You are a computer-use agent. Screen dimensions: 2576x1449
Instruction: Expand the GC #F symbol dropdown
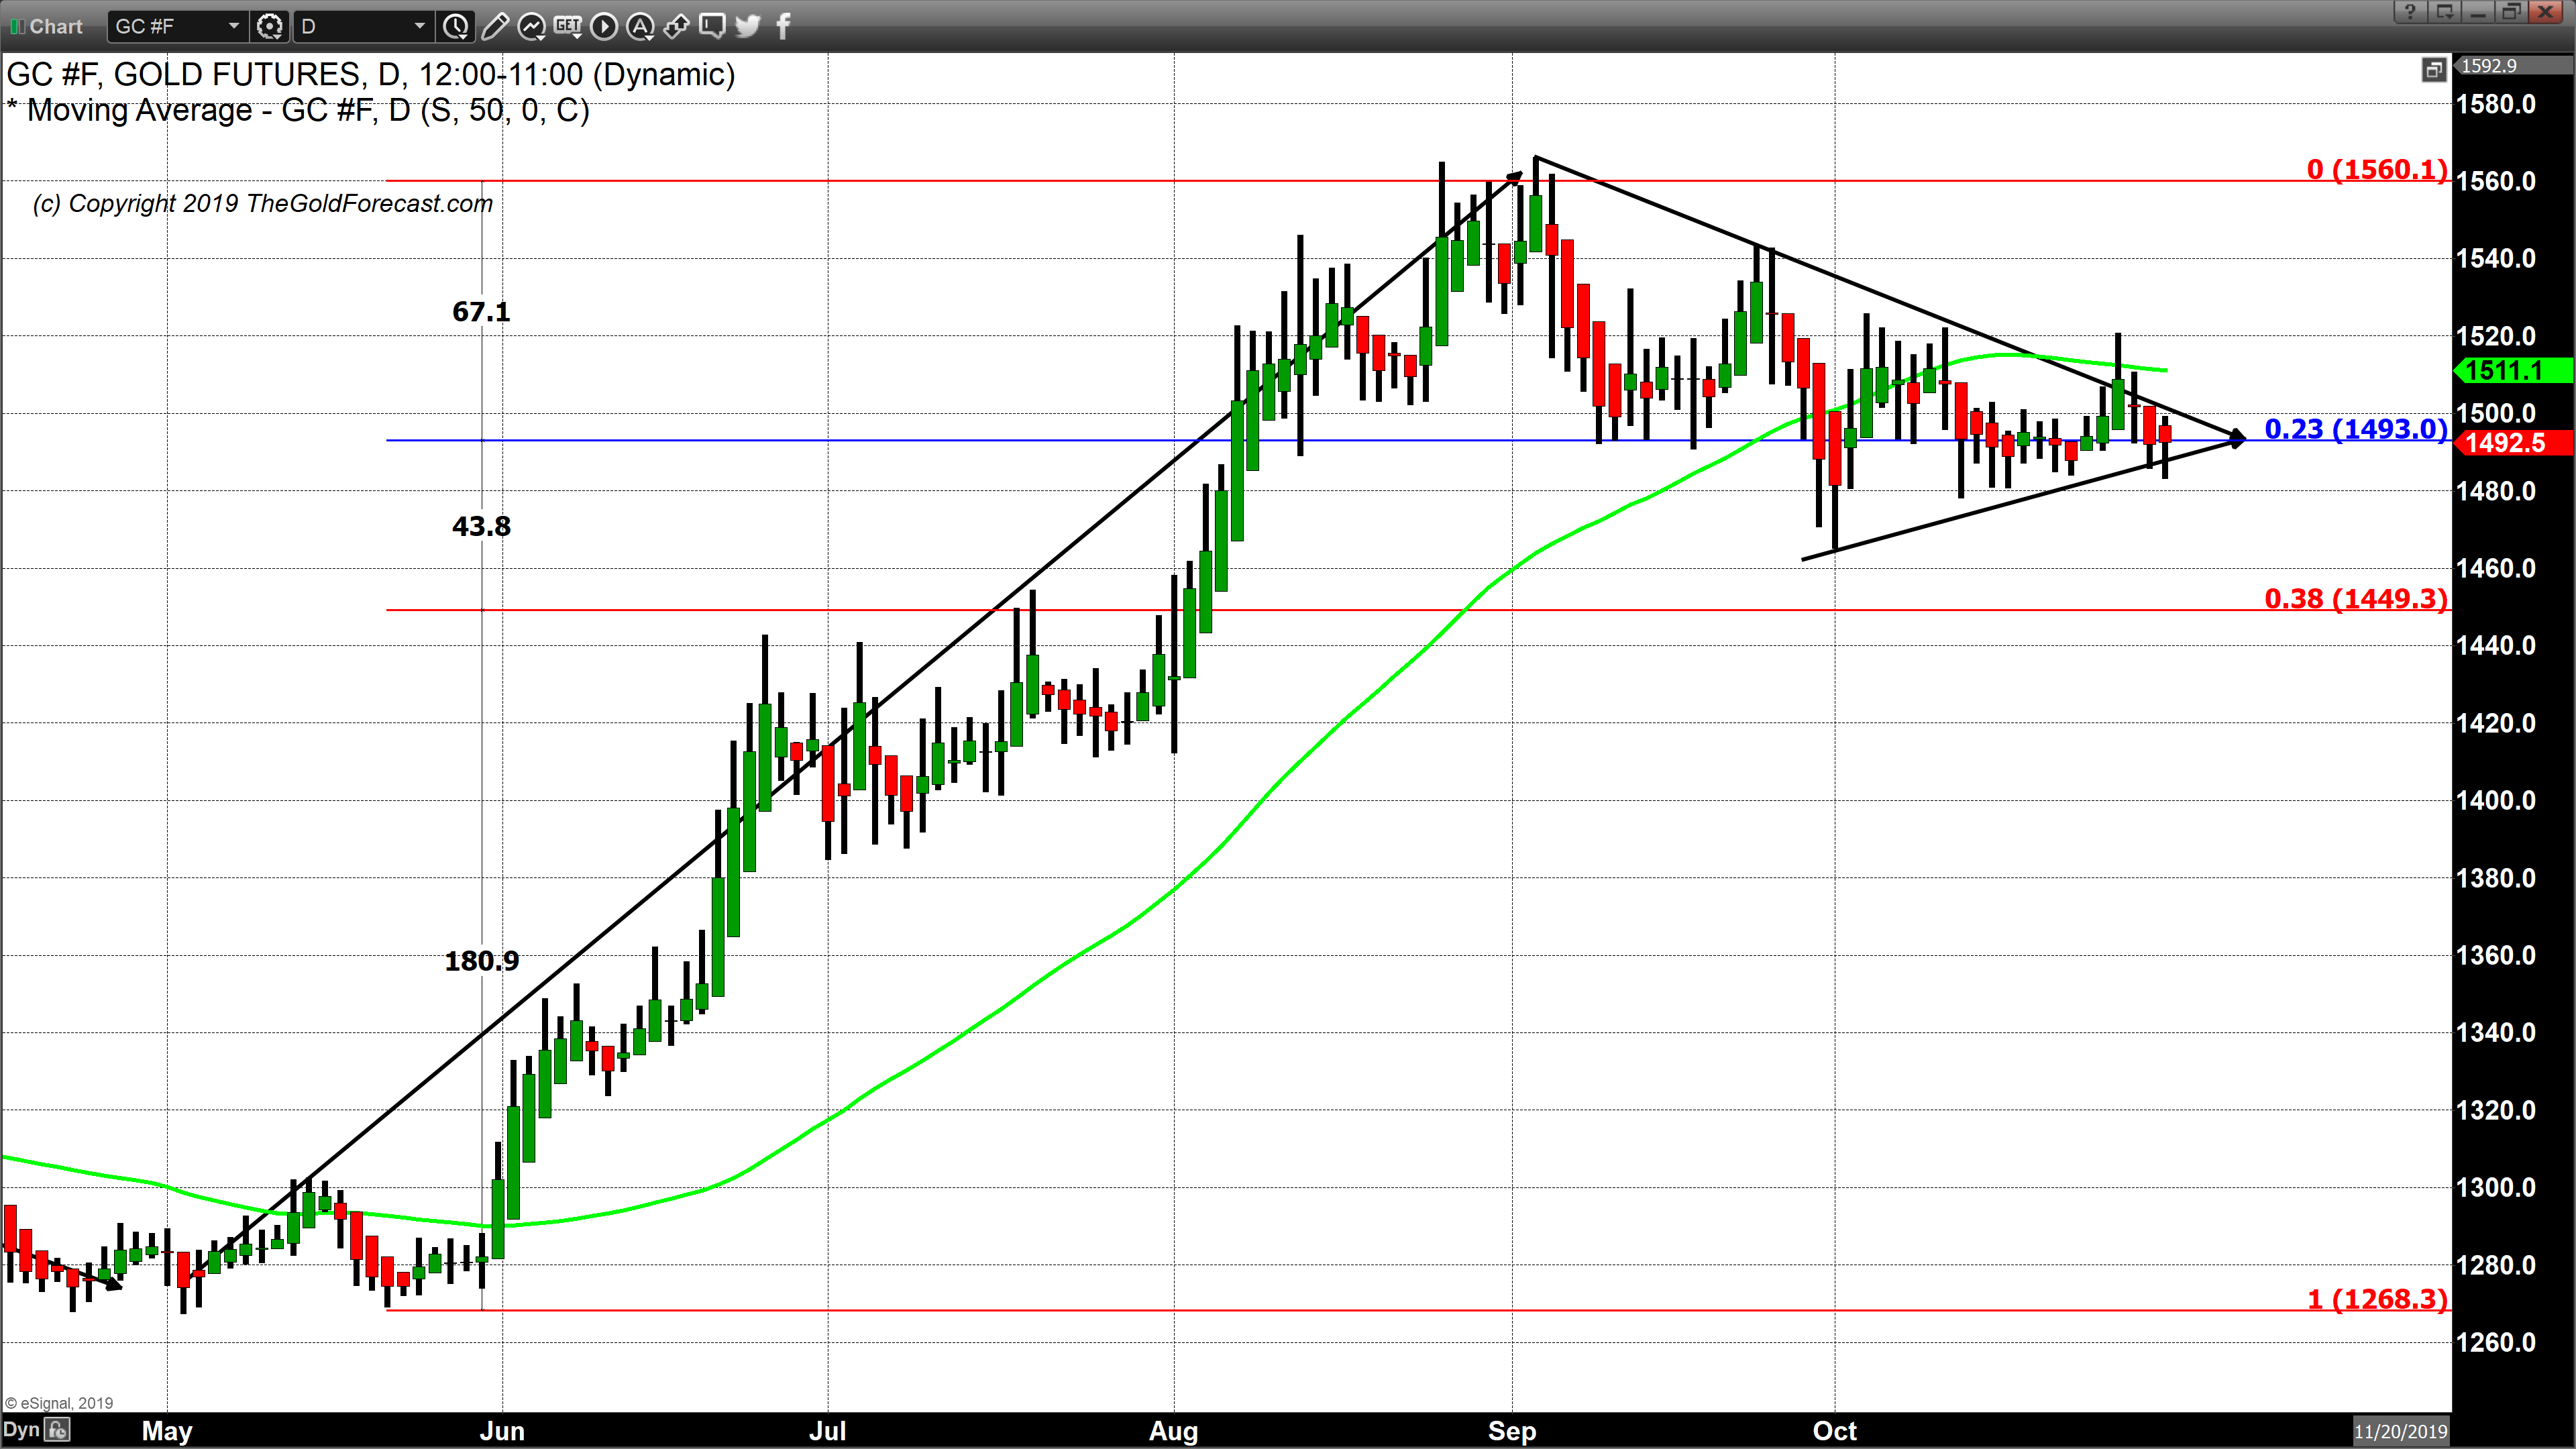[x=233, y=26]
